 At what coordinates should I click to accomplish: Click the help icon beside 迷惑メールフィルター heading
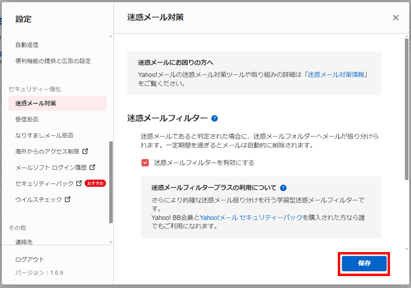click(x=214, y=119)
